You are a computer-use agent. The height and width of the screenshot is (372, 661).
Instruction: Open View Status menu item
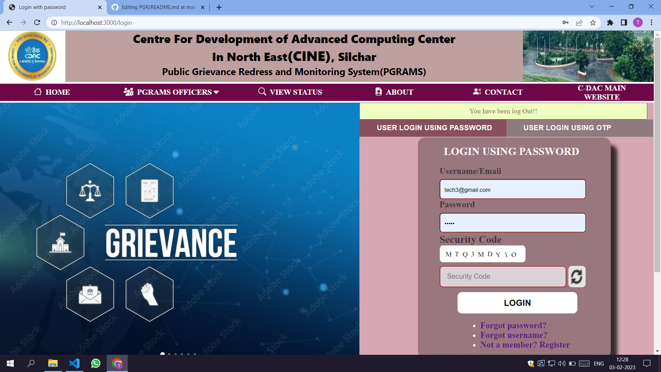[x=290, y=92]
